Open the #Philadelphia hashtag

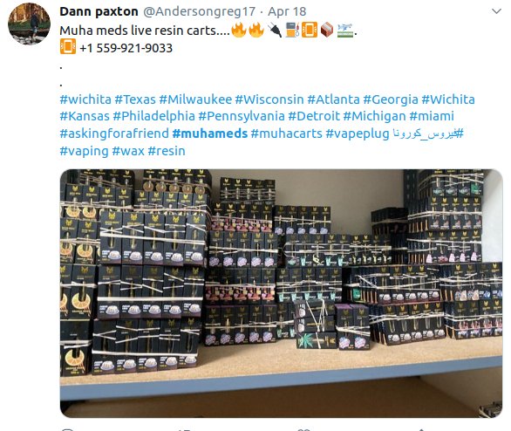[x=153, y=116]
